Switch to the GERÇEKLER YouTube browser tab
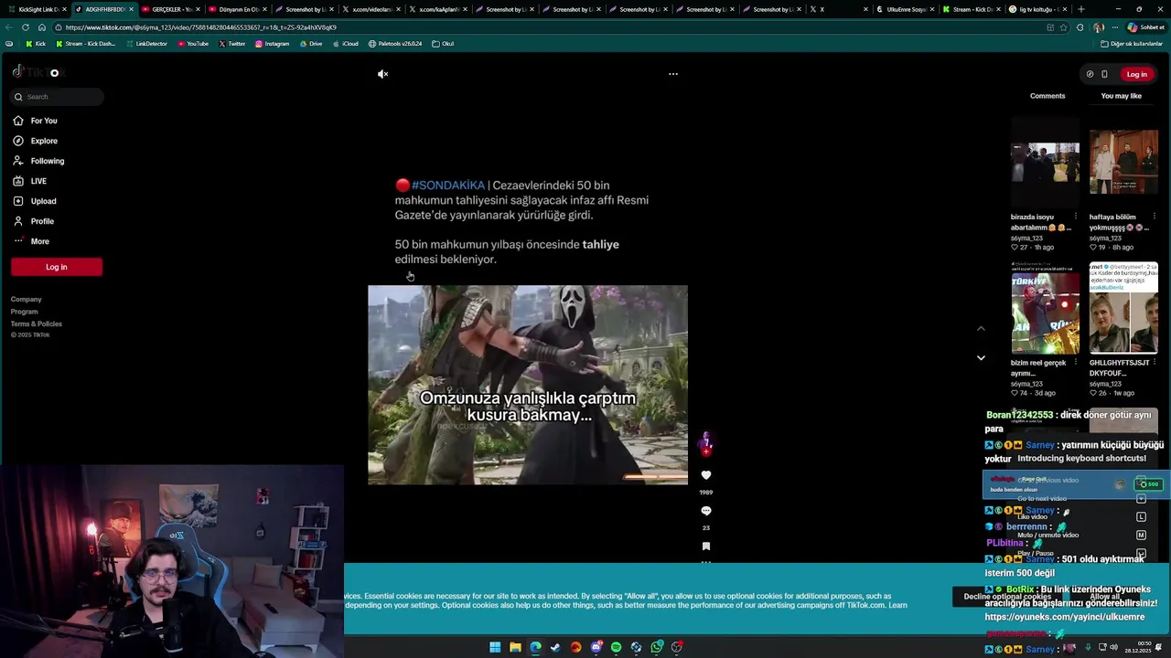 (172, 9)
